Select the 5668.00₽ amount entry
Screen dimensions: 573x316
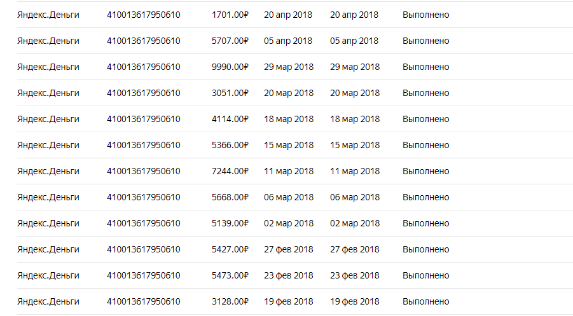click(x=230, y=197)
